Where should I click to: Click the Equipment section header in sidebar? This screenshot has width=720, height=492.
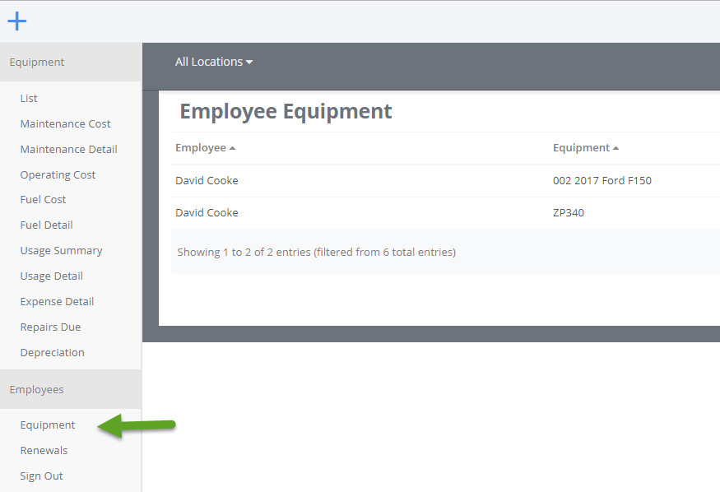(x=71, y=63)
